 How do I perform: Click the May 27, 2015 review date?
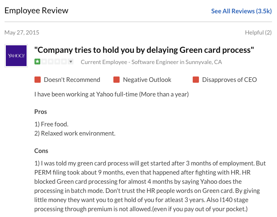coord(22,32)
